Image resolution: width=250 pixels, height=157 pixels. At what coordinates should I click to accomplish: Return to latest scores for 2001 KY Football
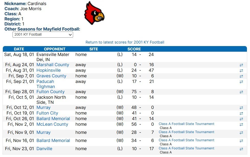click(125, 42)
